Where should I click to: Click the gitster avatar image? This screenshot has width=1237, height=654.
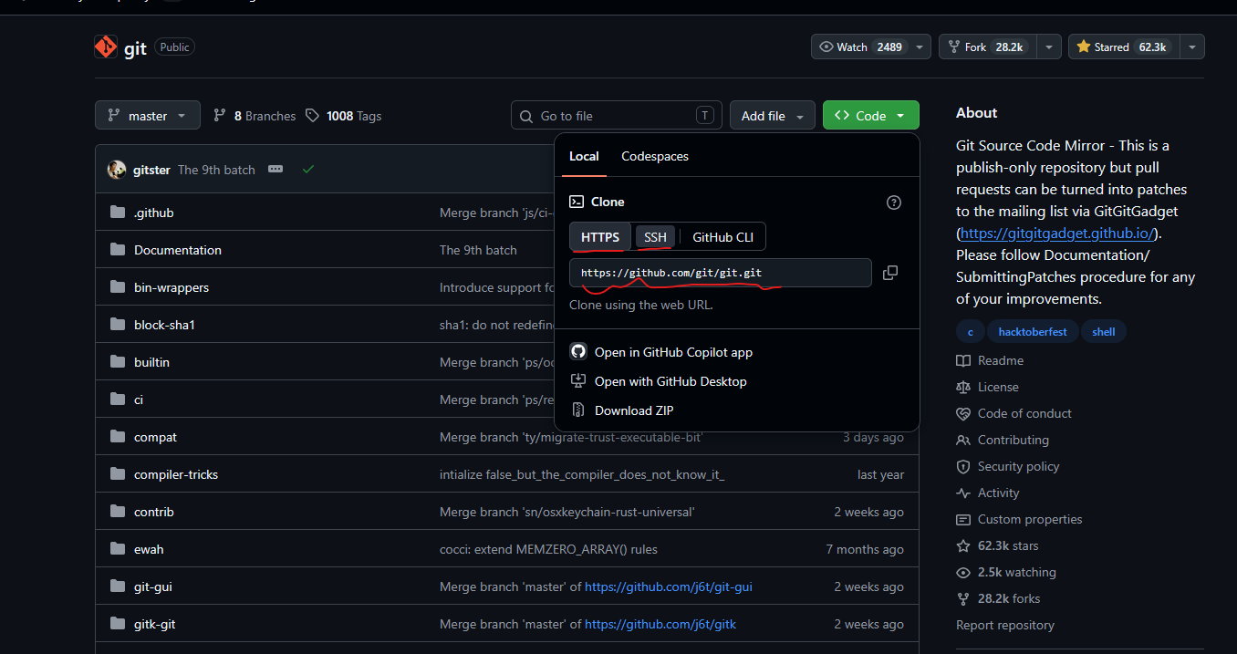[117, 170]
